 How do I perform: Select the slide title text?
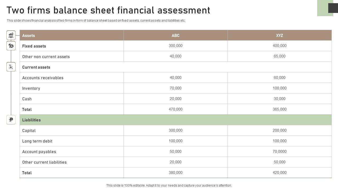108,10
